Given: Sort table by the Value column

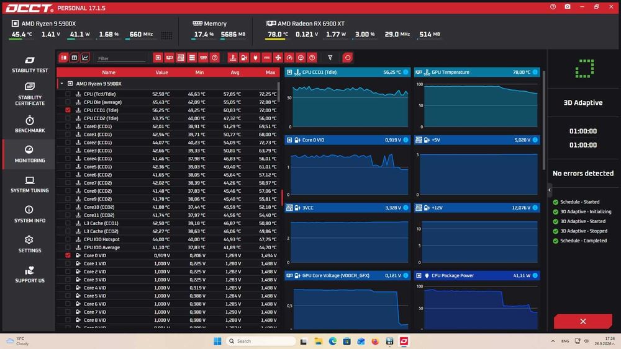Looking at the screenshot, I should click(161, 73).
